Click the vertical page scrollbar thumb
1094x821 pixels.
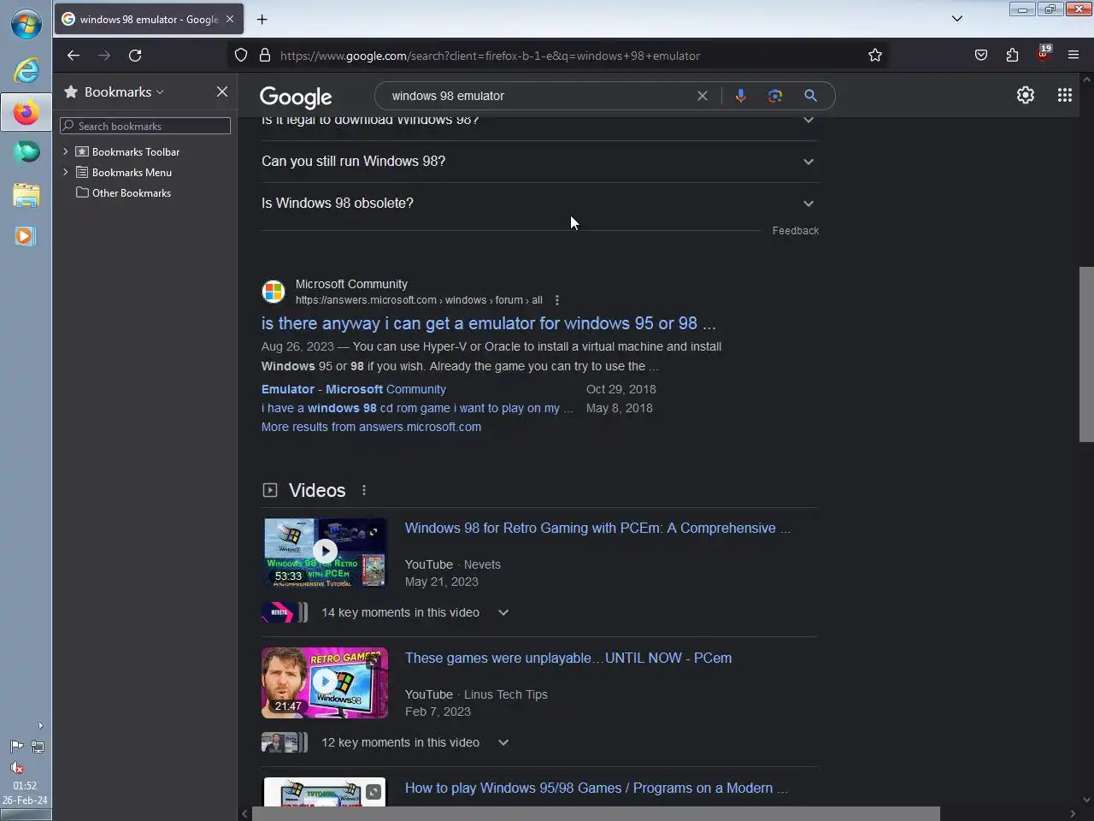pyautogui.click(x=1086, y=354)
